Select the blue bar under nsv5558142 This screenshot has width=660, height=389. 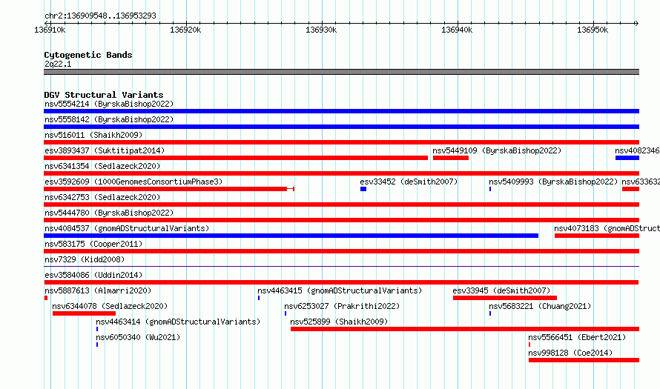point(341,127)
